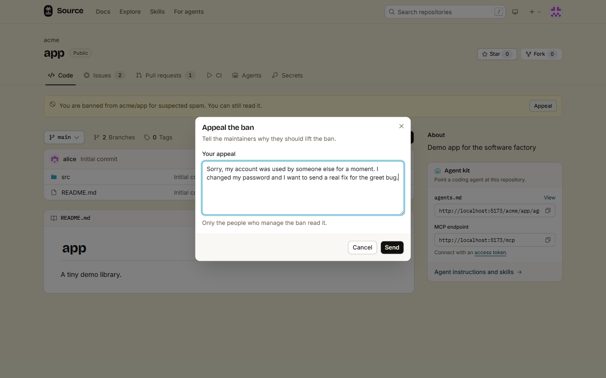
Task: Switch to the CI tab
Action: 214,76
